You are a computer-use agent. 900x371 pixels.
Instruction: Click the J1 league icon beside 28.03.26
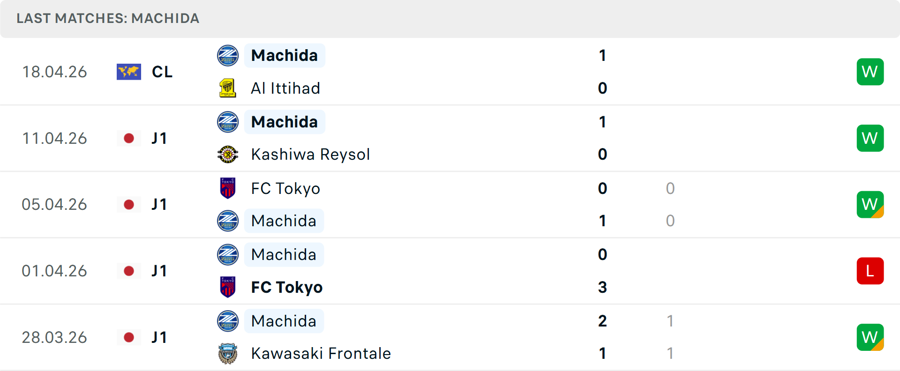129,337
